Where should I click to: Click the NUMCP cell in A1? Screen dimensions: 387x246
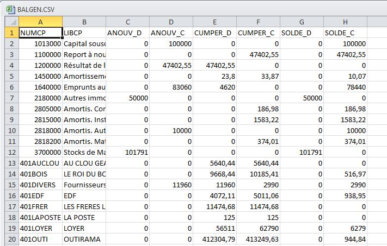coord(40,33)
